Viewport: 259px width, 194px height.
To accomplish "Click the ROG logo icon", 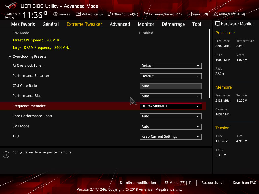I will 11,6.
